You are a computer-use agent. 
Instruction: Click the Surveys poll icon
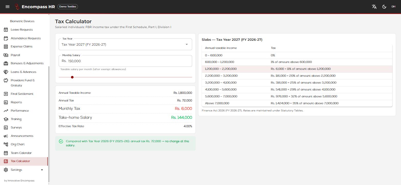point(6,128)
